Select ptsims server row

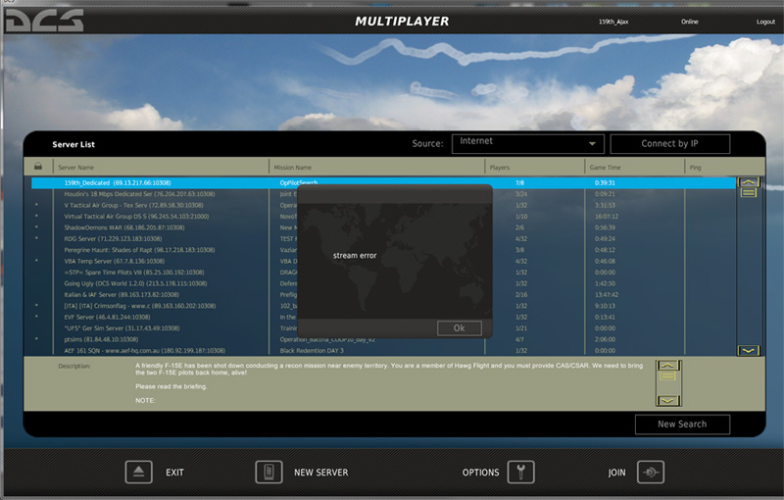(383, 339)
